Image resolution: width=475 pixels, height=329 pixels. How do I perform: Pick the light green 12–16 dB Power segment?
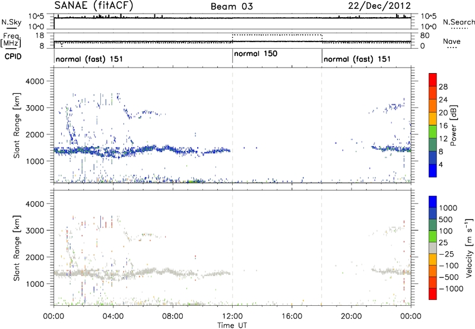click(433, 131)
